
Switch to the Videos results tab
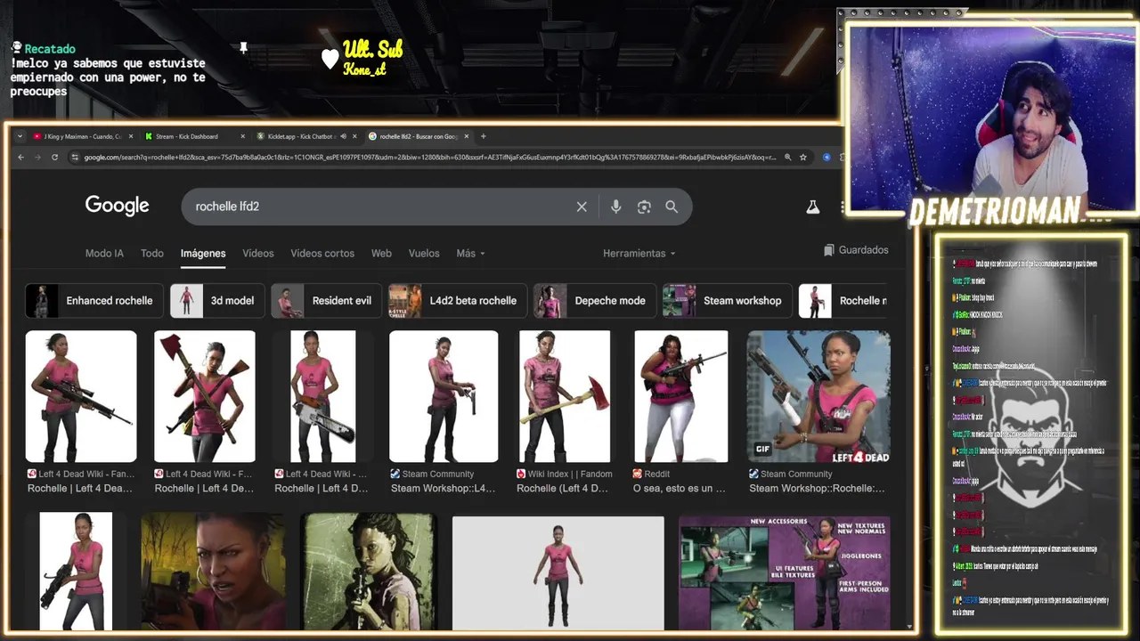click(x=258, y=254)
